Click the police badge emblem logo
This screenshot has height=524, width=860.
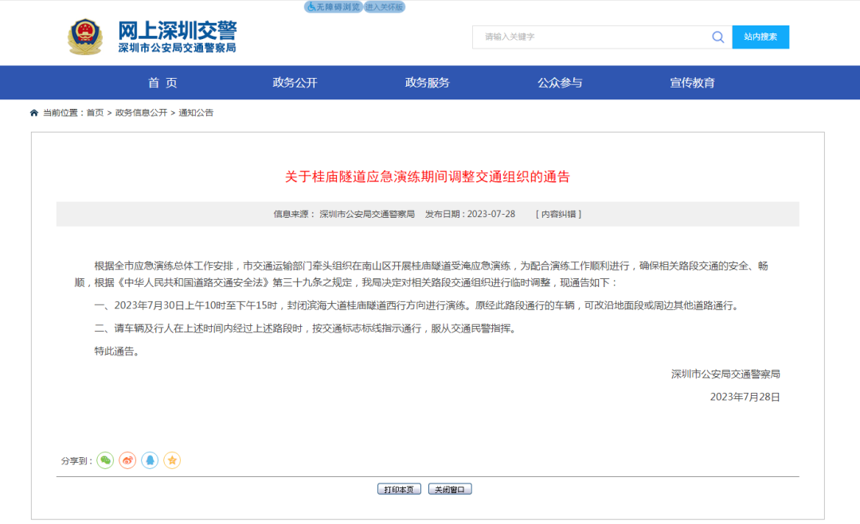coord(85,37)
